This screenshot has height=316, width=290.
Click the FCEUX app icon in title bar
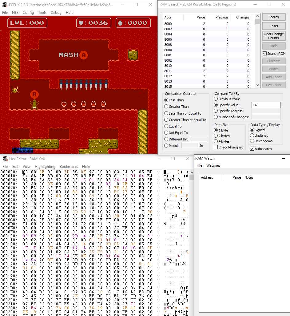[x=5, y=5]
